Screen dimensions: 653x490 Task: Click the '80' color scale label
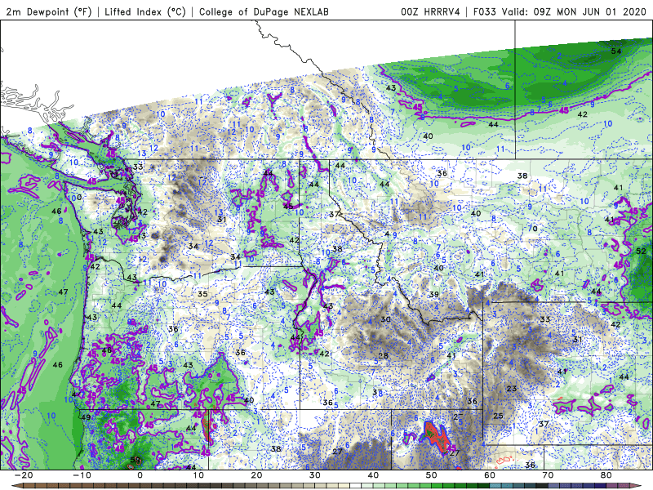pyautogui.click(x=606, y=475)
